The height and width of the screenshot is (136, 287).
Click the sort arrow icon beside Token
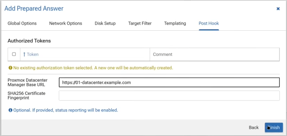(x=24, y=54)
